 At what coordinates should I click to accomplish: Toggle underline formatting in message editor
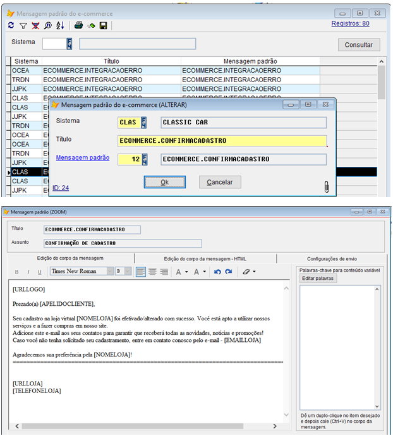pos(39,272)
